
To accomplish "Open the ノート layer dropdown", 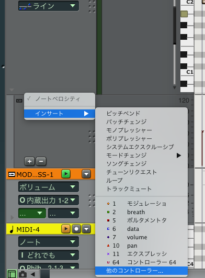I will point(49,242).
